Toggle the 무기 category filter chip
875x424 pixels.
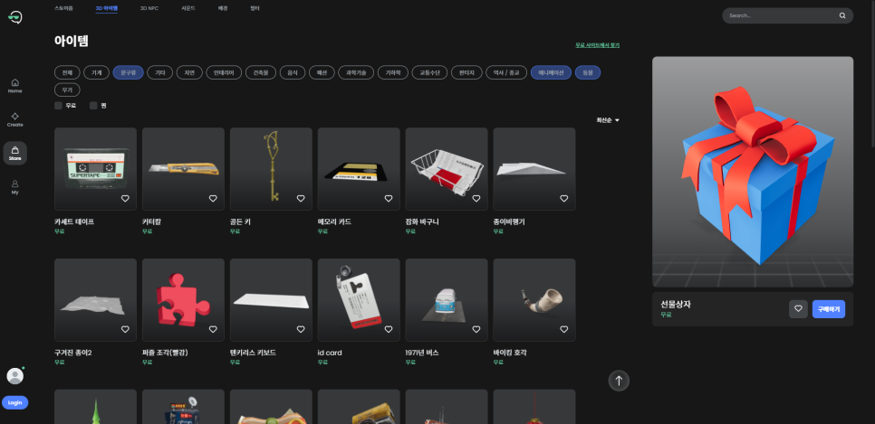pyautogui.click(x=67, y=90)
